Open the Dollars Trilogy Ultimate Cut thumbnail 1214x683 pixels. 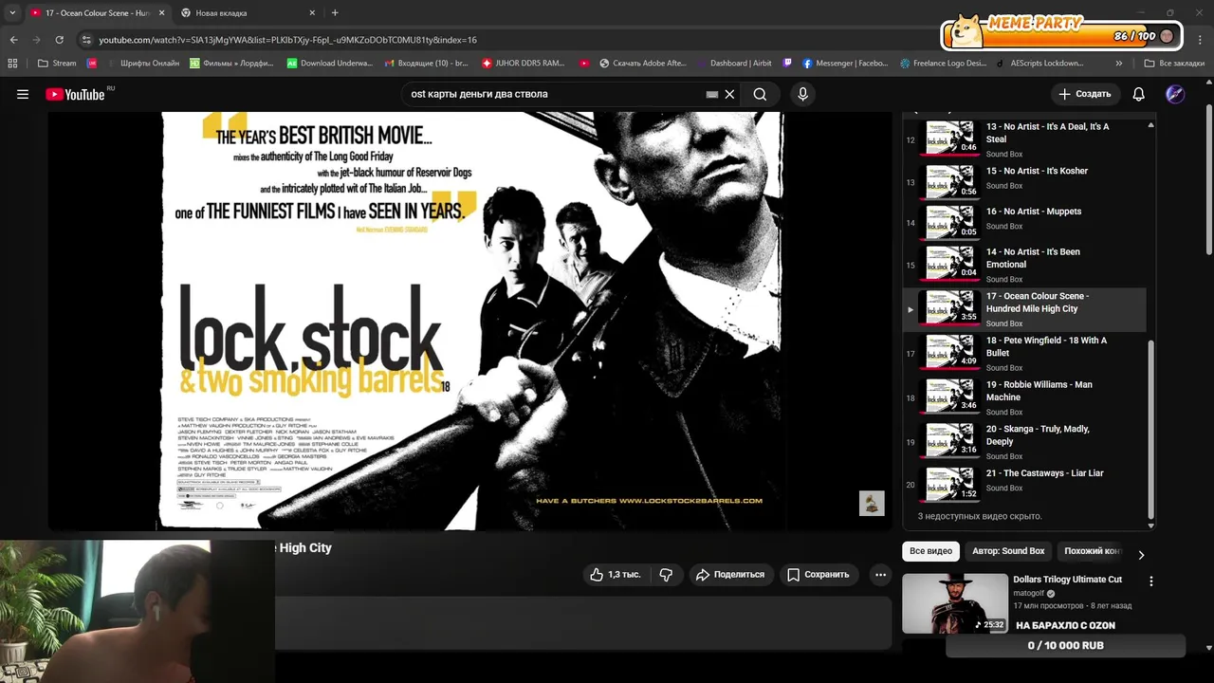(x=955, y=603)
